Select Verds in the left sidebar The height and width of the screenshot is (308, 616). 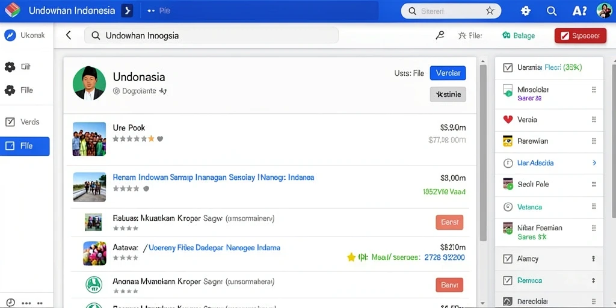click(25, 122)
